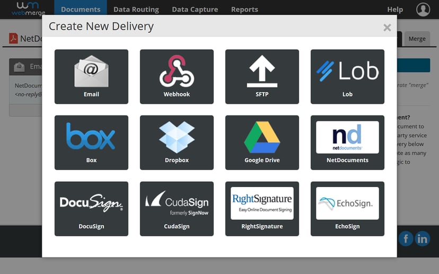Choose Box as delivery service
Screen dimensions: 439x274
[x=91, y=143]
